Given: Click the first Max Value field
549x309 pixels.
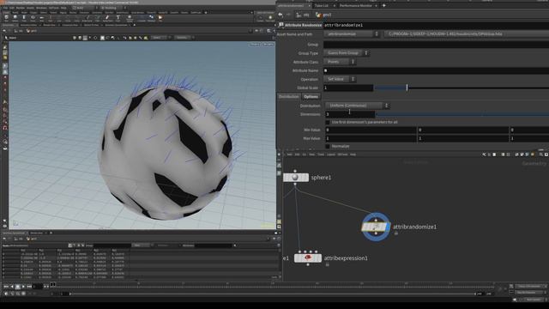Looking at the screenshot, I should click(x=371, y=139).
